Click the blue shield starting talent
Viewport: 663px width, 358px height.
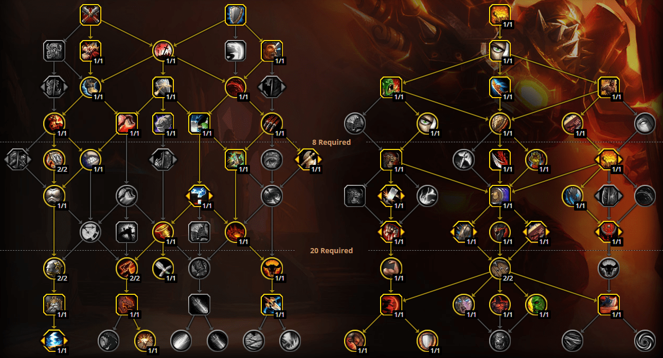point(236,15)
